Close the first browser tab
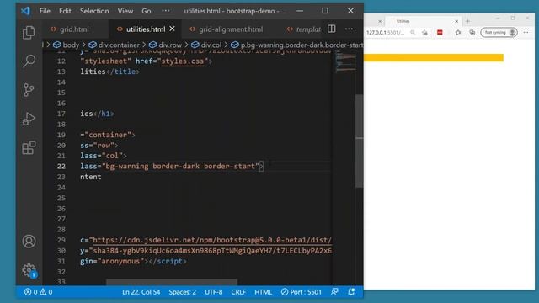539x303 pixels. click(380, 21)
